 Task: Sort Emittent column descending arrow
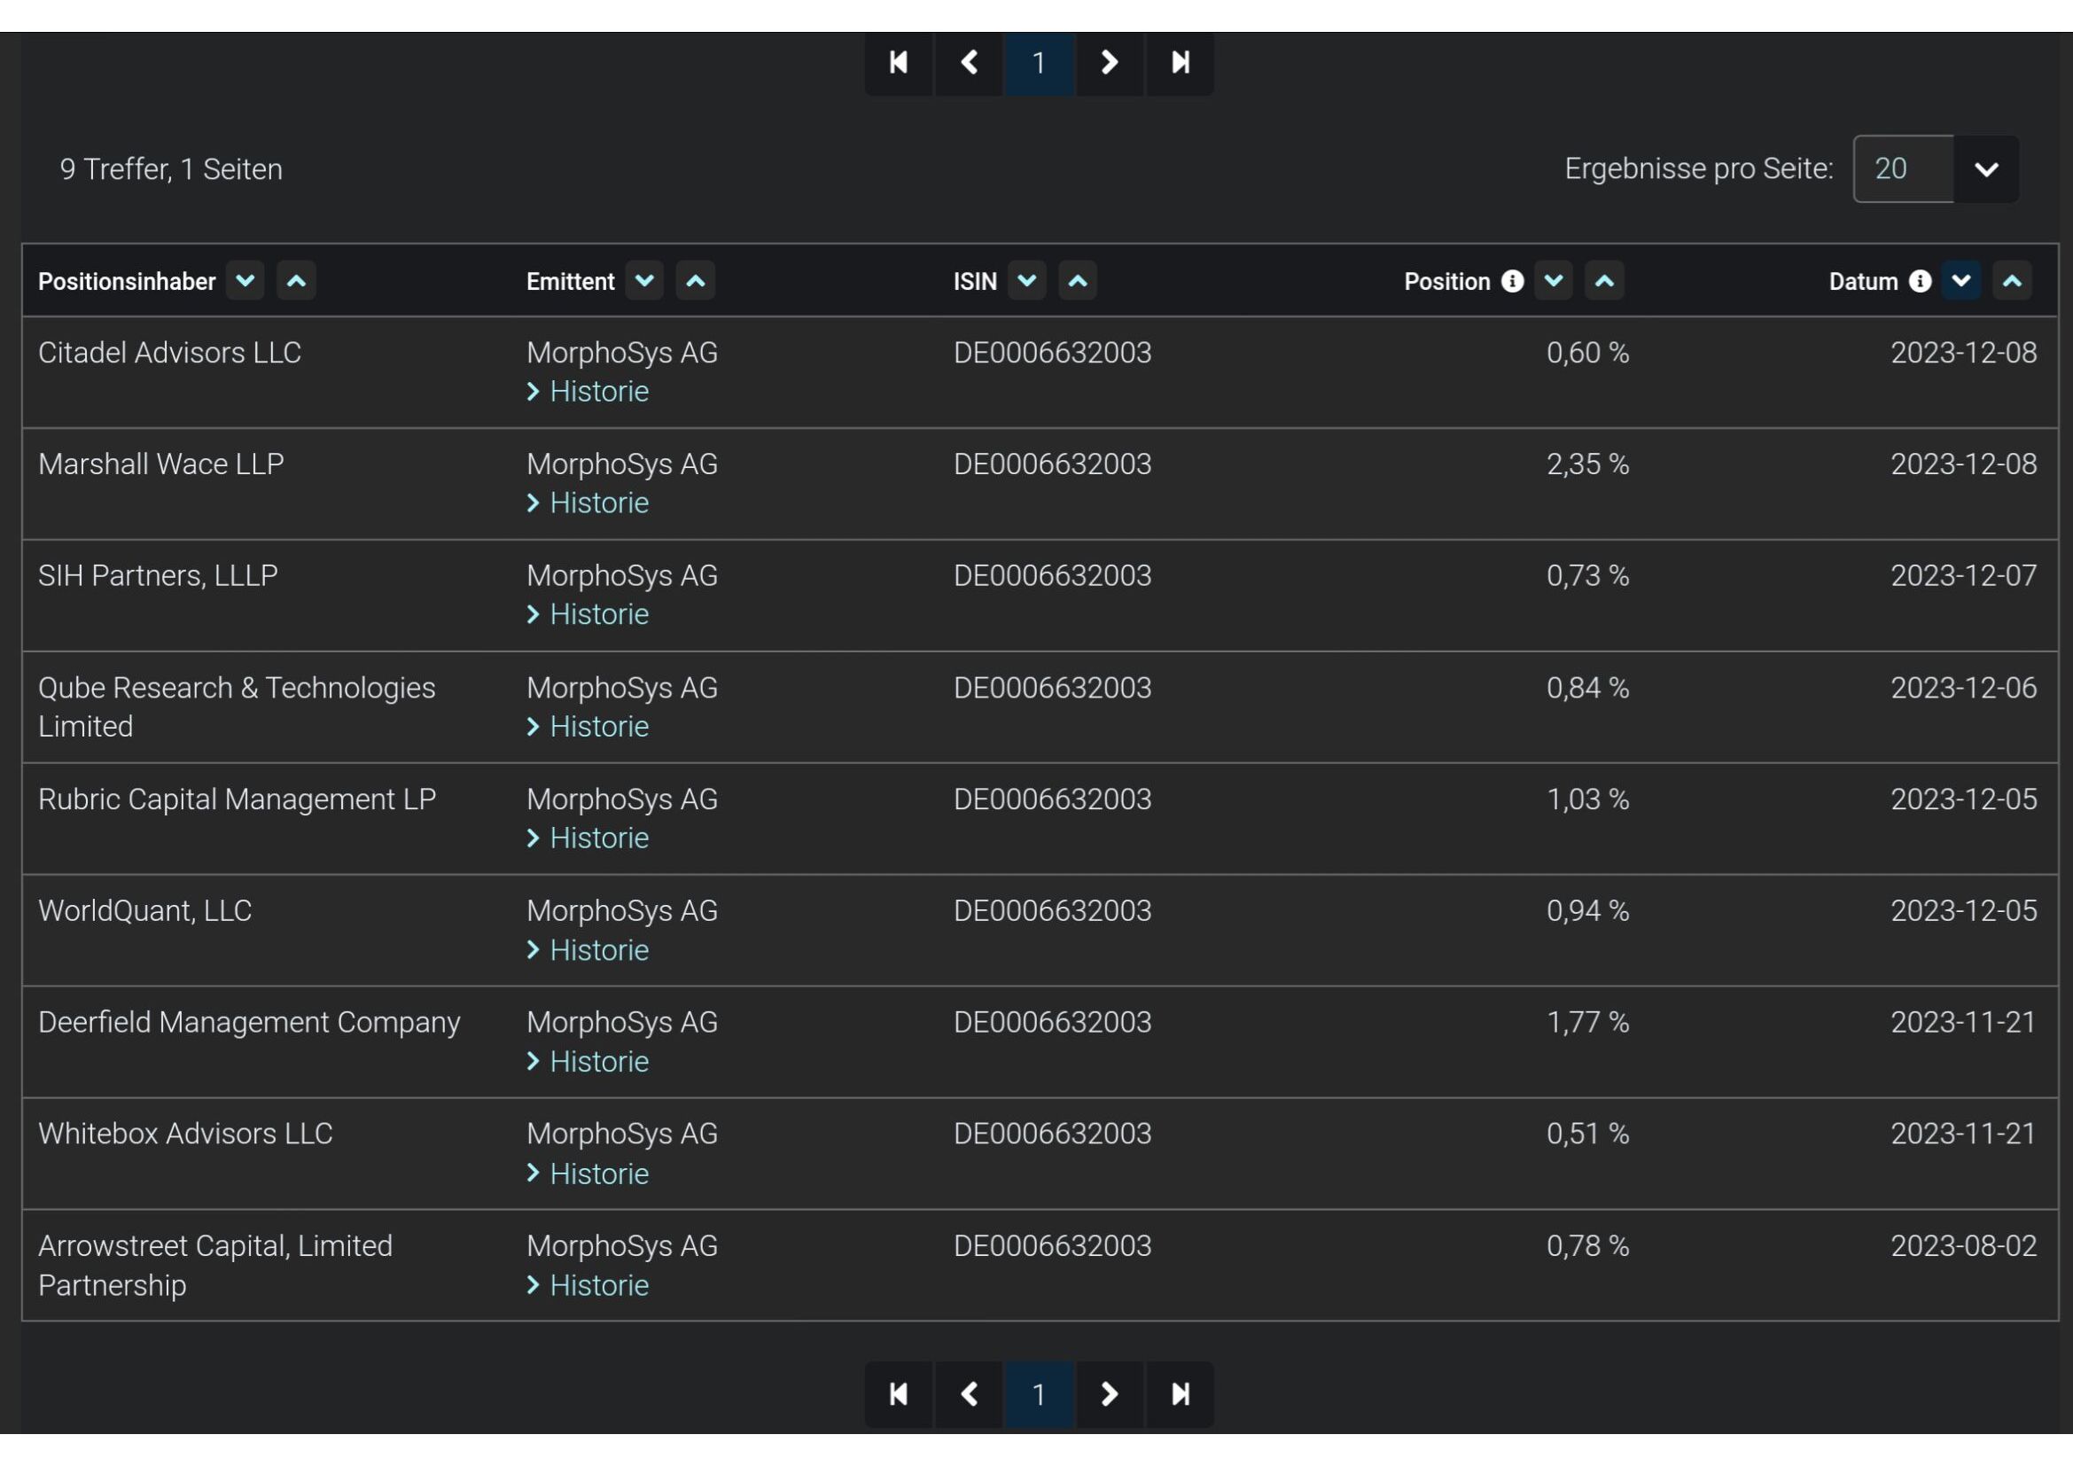pos(644,281)
